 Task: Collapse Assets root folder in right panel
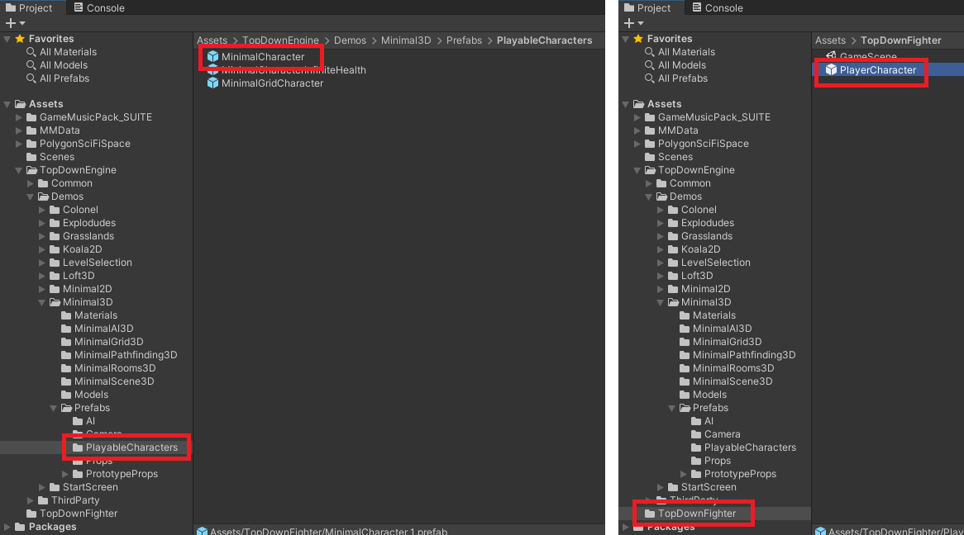626,104
